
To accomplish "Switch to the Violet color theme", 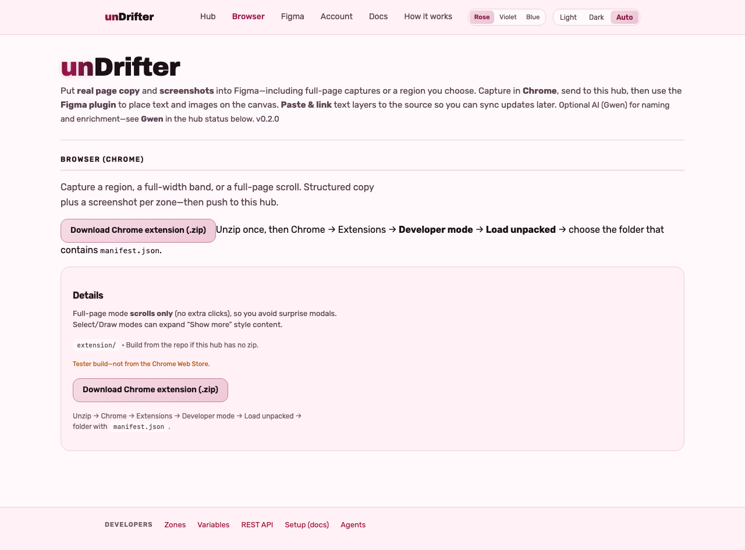I will point(508,17).
